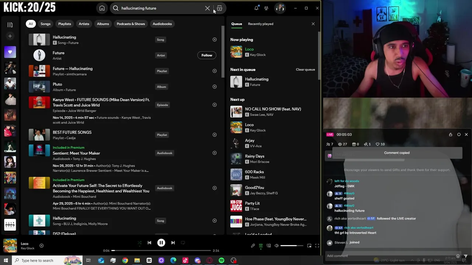Clear the queue
This screenshot has width=472, height=265.
point(305,70)
